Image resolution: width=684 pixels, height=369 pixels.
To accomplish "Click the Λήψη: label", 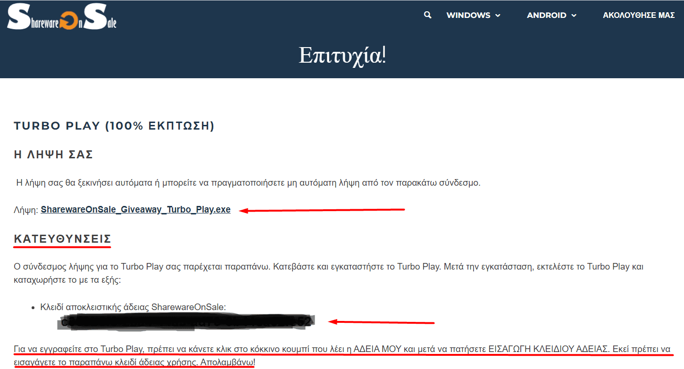I will 26,210.
